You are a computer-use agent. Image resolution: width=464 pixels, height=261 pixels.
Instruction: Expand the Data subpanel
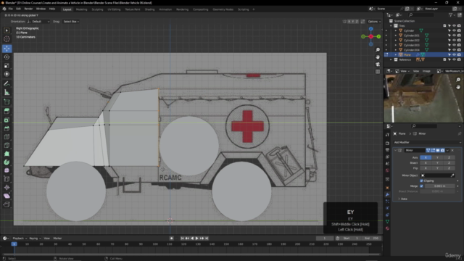(x=399, y=199)
